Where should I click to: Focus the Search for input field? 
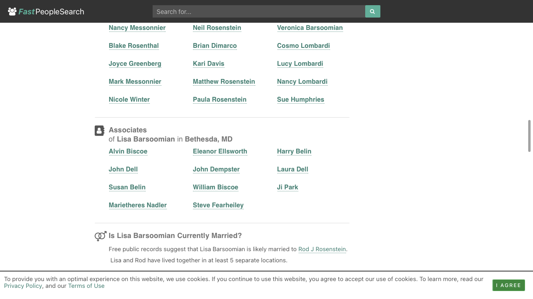259,12
